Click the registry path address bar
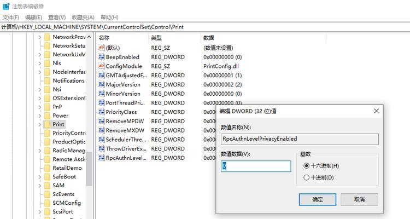The height and width of the screenshot is (219, 410). click(205, 27)
